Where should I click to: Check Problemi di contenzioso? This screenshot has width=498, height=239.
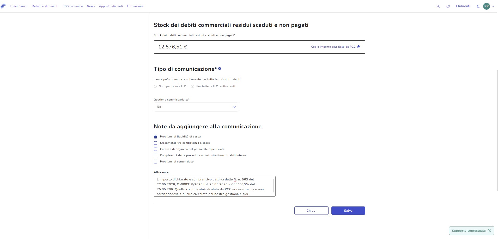pyautogui.click(x=156, y=162)
